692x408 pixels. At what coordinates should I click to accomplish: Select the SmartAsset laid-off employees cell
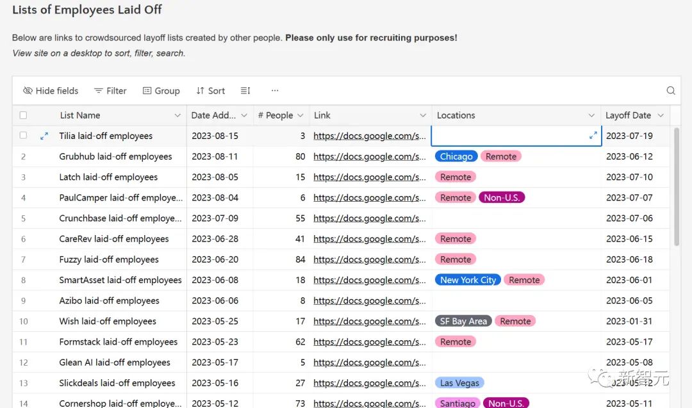120,280
